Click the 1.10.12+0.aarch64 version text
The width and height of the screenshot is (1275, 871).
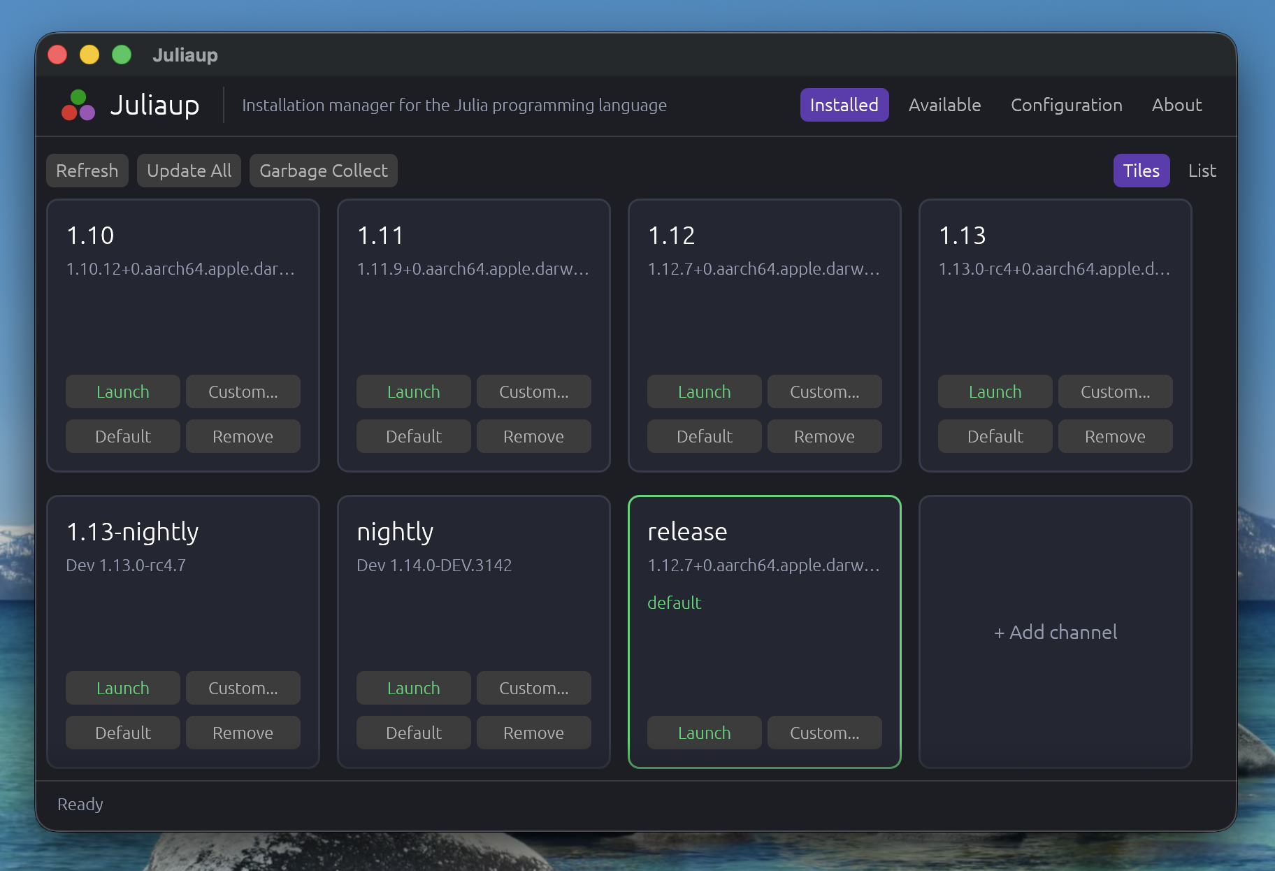(x=180, y=269)
